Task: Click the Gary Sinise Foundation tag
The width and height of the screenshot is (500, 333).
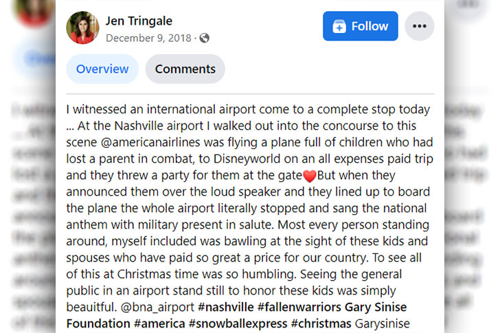Action: point(236,315)
